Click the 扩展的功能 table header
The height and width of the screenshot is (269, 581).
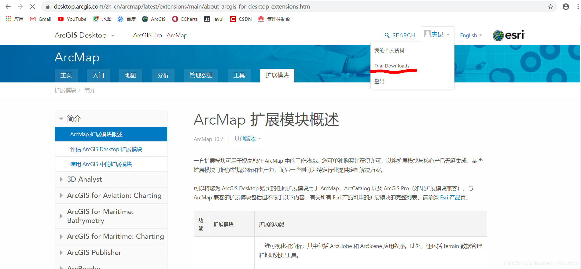tap(271, 224)
